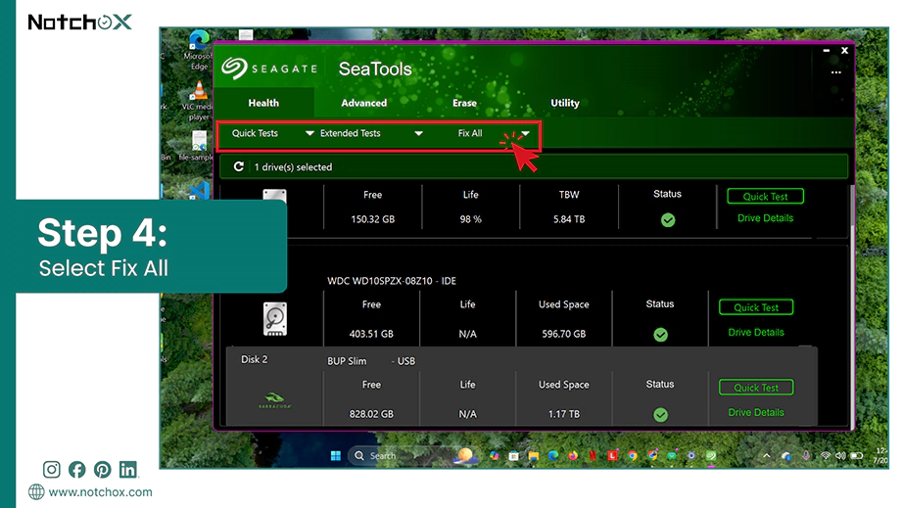The width and height of the screenshot is (903, 508).
Task: Open Drive Details for 98 % life drive
Action: [x=765, y=218]
